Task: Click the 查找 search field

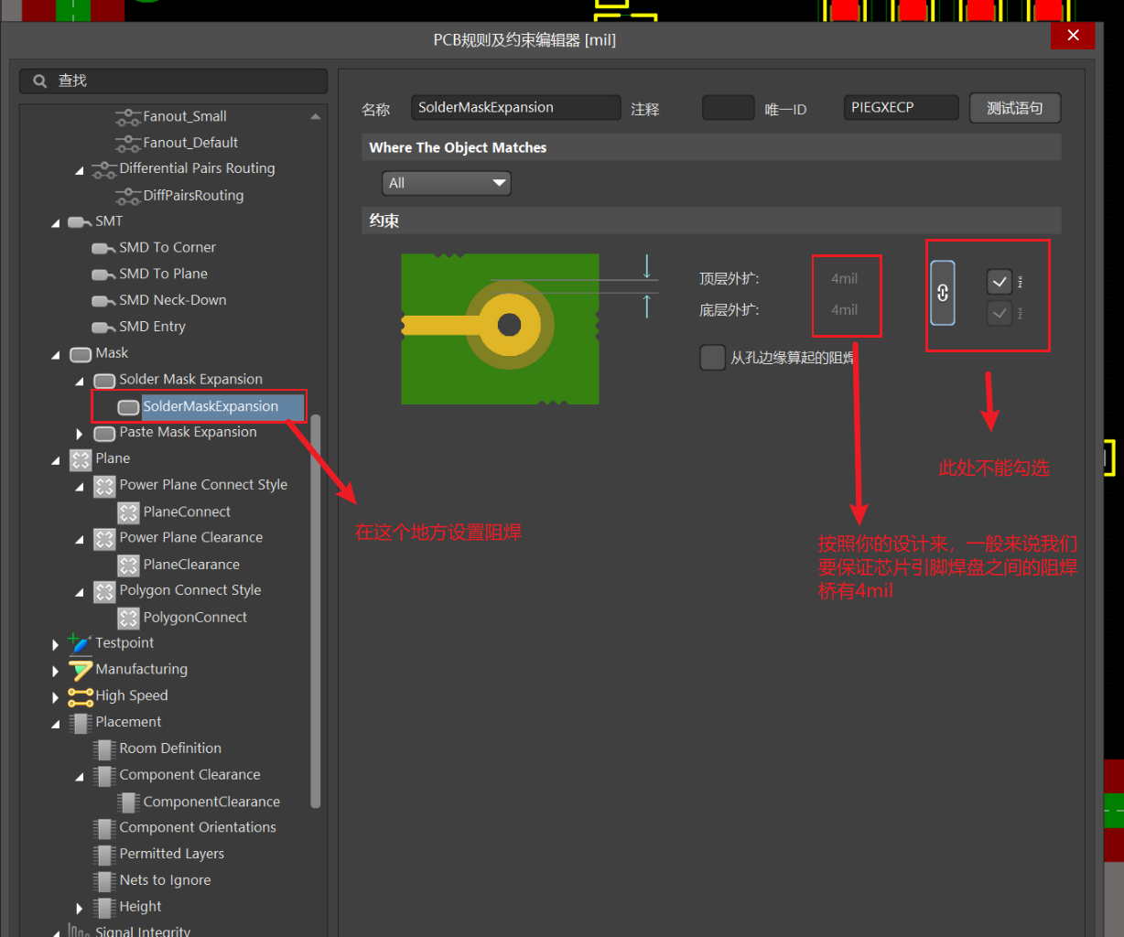Action: click(x=173, y=81)
